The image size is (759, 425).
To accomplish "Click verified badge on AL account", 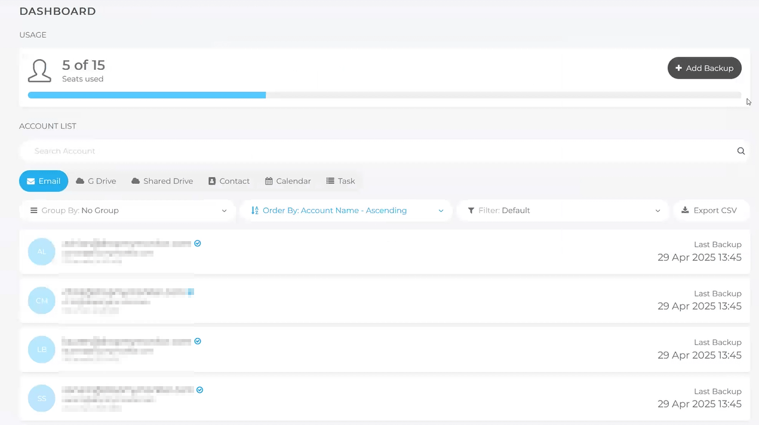I will coord(198,244).
